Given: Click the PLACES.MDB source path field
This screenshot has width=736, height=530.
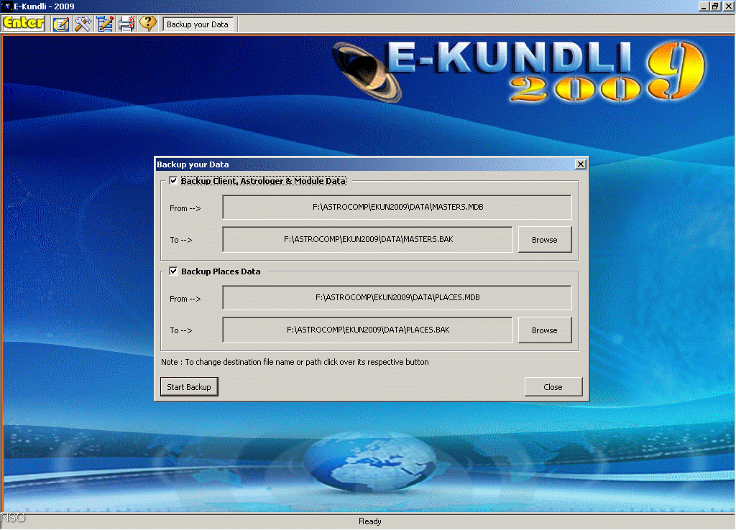Looking at the screenshot, I should point(397,297).
